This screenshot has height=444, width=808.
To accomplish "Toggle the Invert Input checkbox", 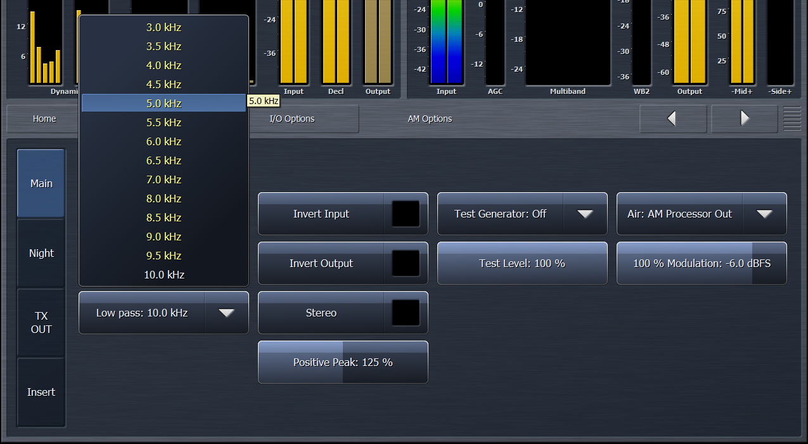I will click(406, 214).
